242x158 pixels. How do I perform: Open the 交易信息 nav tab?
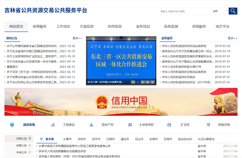pos(87,27)
